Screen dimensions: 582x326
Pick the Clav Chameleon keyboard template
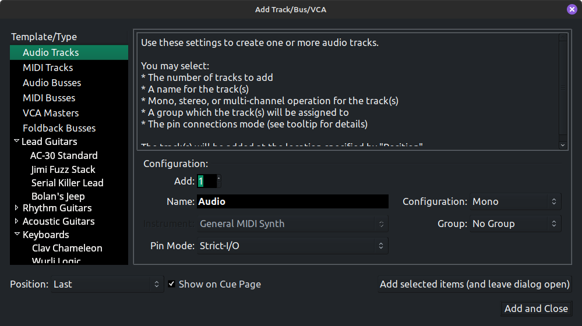pos(67,248)
